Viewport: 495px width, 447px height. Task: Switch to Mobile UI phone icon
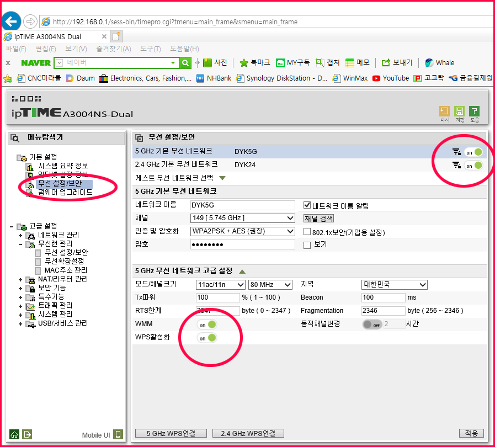(x=118, y=434)
